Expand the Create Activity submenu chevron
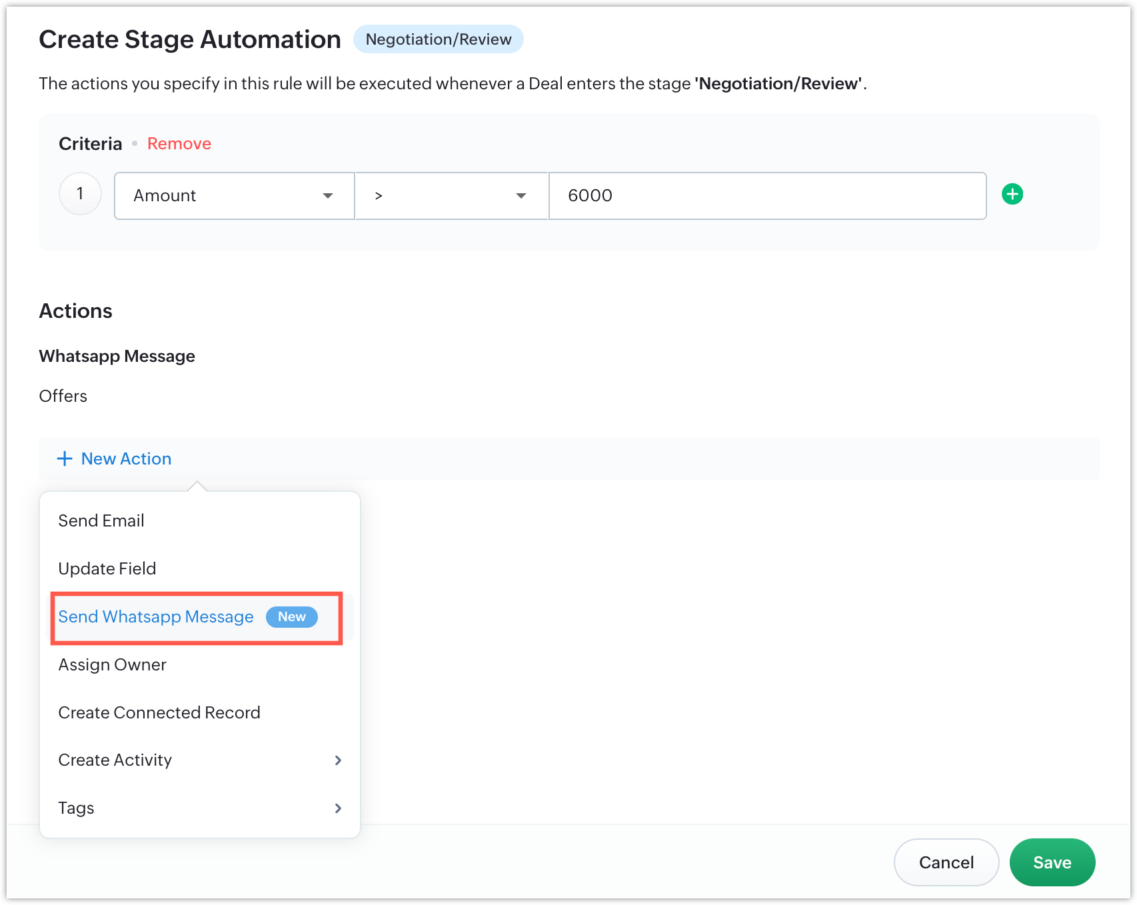Image resolution: width=1137 pixels, height=905 pixels. pos(338,760)
